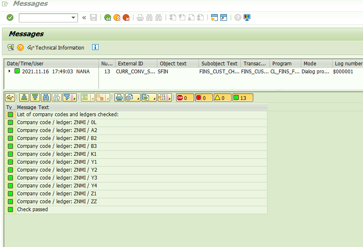
Task: Open the Customize Local Layout monitor icon
Action: pyautogui.click(x=247, y=17)
